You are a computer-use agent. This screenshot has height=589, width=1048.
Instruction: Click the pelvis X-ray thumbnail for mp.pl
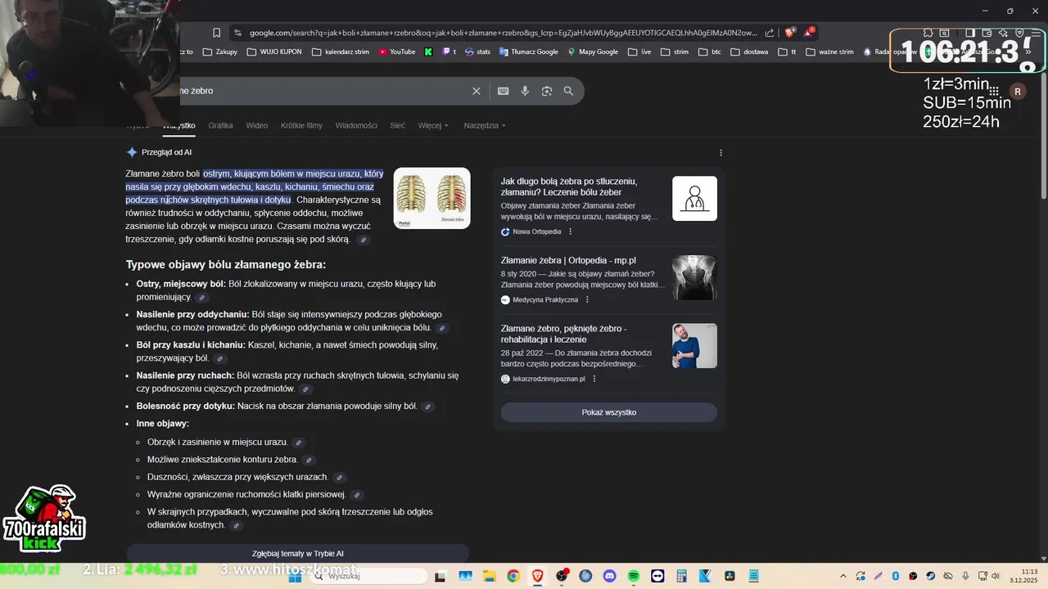pyautogui.click(x=694, y=277)
